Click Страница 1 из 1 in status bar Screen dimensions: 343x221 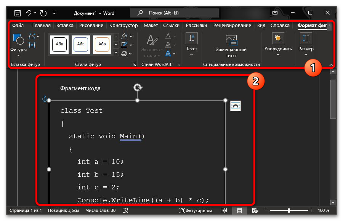coord(26,210)
